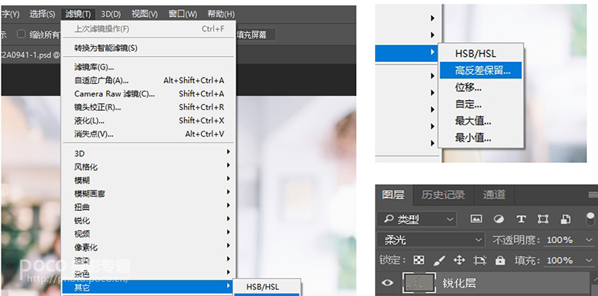This screenshot has width=598, height=296.
Task: Click the 不透明度 100% value field
Action: (560, 240)
